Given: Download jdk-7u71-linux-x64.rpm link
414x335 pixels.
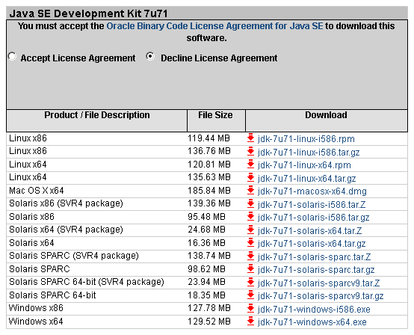Looking at the screenshot, I should (x=304, y=165).
